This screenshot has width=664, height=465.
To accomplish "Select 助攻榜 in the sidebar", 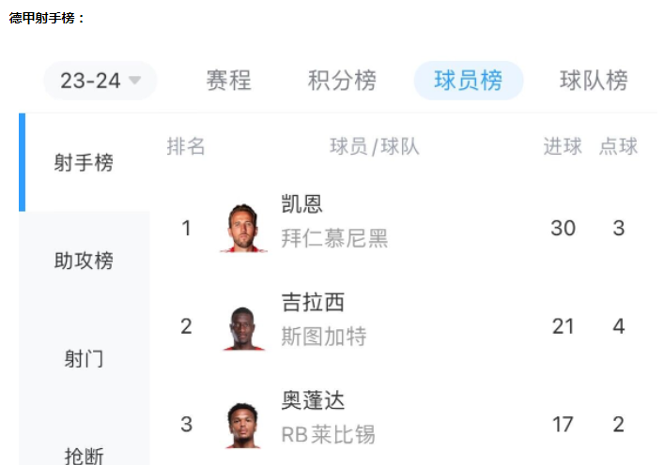I will pyautogui.click(x=84, y=261).
